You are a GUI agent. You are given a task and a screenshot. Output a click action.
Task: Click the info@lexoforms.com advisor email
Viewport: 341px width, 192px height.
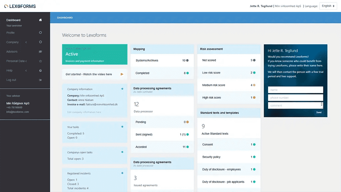coord(18,112)
